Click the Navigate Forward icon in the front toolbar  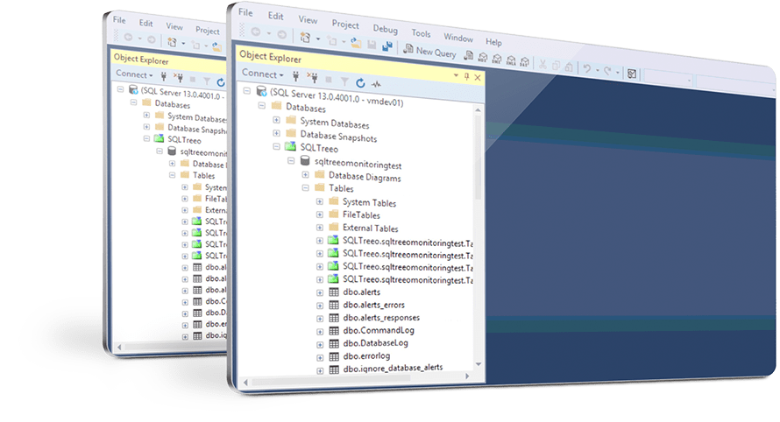point(281,34)
